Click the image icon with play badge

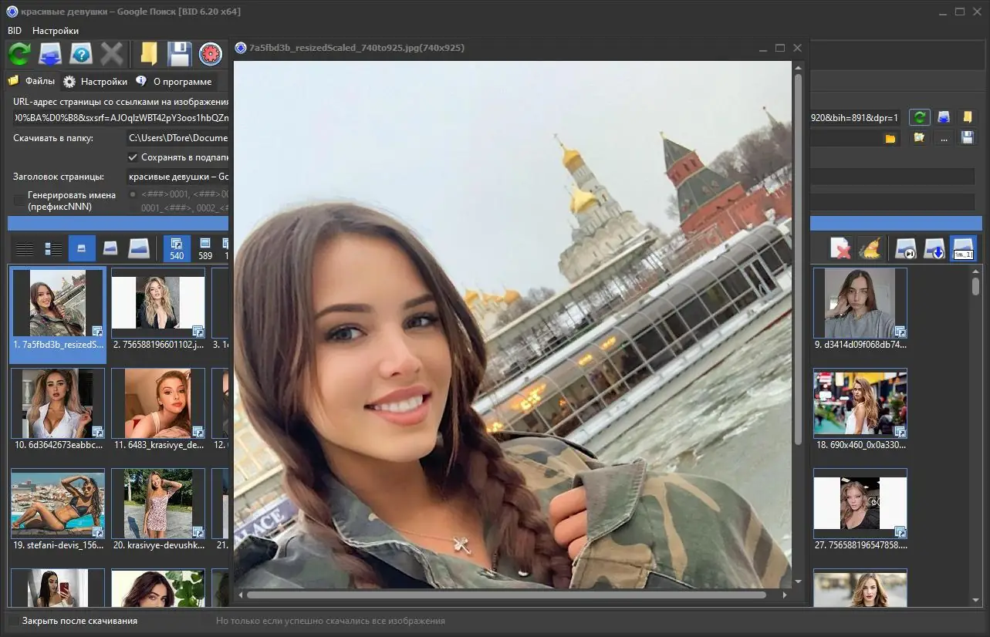(x=906, y=248)
